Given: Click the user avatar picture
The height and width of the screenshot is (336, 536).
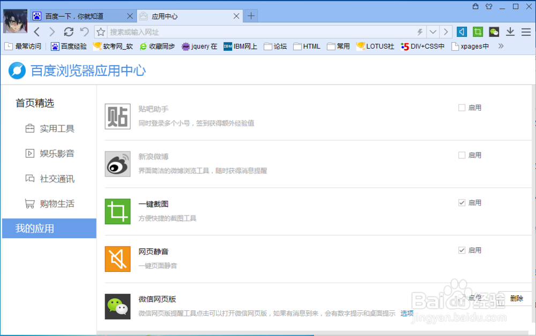Looking at the screenshot, I should point(15,21).
